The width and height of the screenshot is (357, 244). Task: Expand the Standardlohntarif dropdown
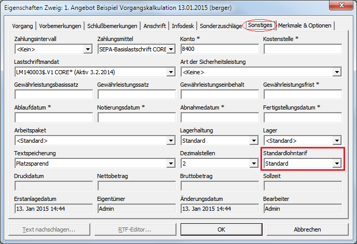tap(336, 164)
